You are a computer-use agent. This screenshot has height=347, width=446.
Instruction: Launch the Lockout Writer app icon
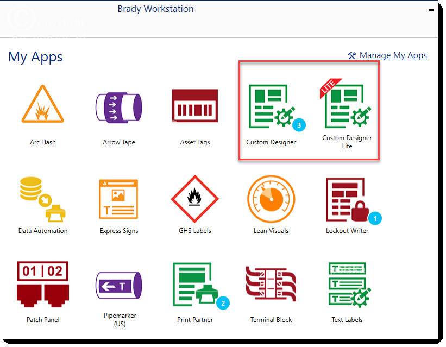coord(347,200)
